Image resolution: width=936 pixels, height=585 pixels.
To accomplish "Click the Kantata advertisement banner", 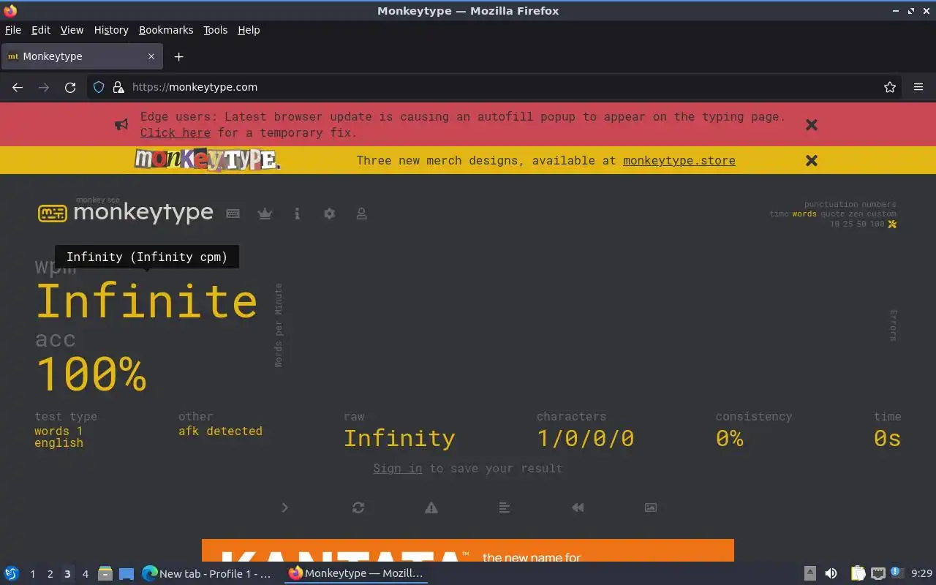I will (x=468, y=551).
